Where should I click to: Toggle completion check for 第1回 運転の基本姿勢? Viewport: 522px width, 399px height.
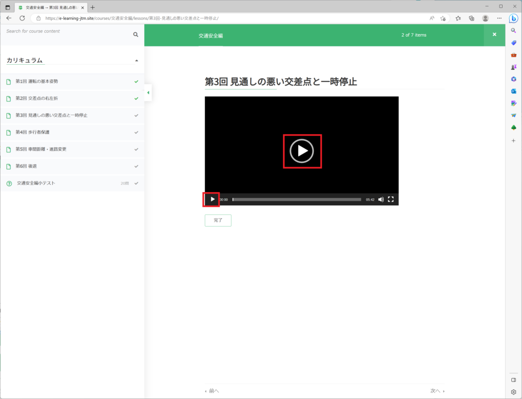[136, 82]
